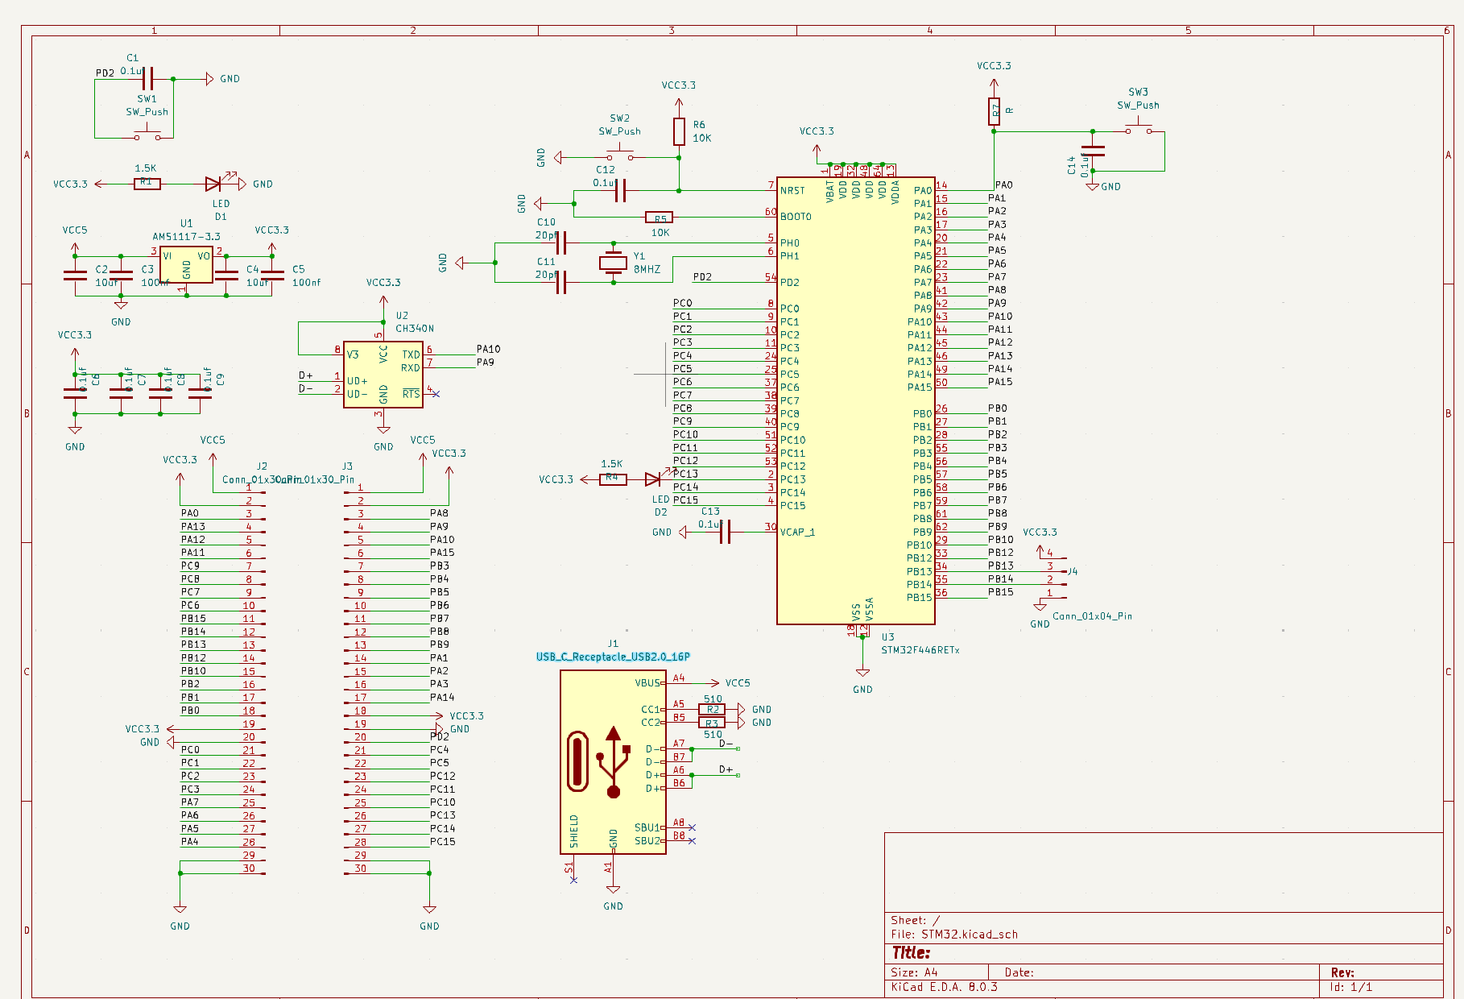The image size is (1464, 999).
Task: Click the CH340N U2 chip symbol
Action: [x=383, y=374]
